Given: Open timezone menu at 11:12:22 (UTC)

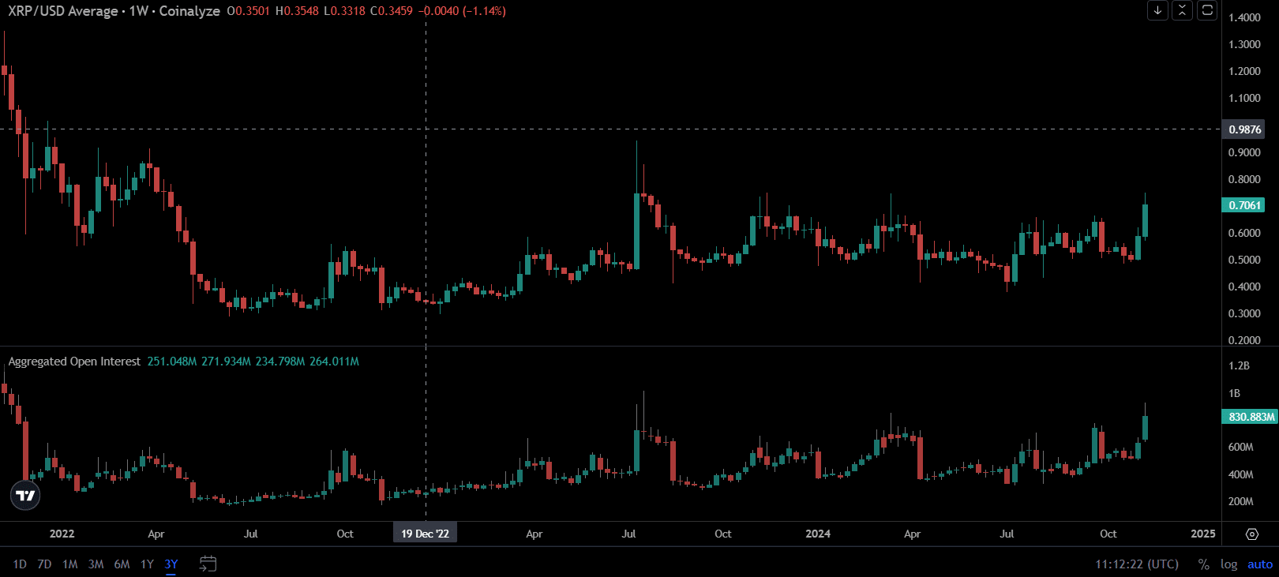Looking at the screenshot, I should pyautogui.click(x=1137, y=564).
